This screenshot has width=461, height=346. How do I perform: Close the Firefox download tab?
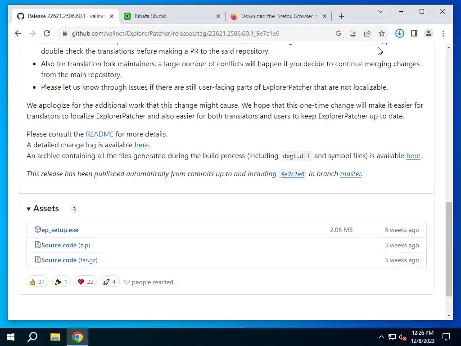[x=325, y=16]
